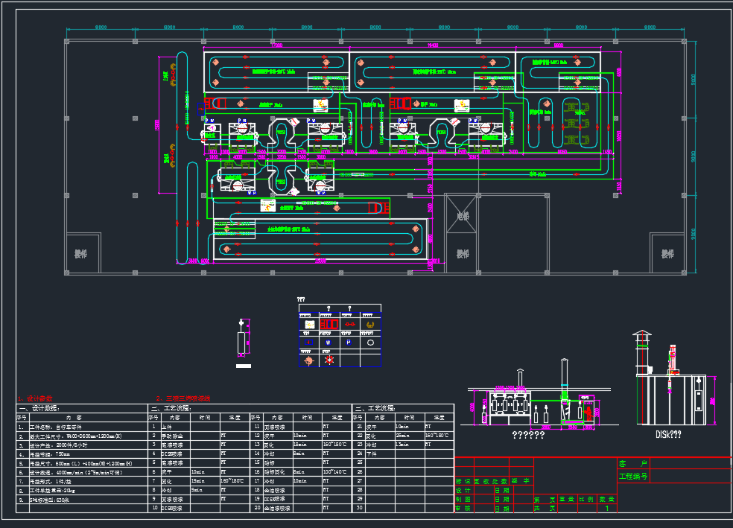This screenshot has width=733, height=528.
Task: Select the red dumbbell-shaped legend symbol
Action: pos(349,324)
